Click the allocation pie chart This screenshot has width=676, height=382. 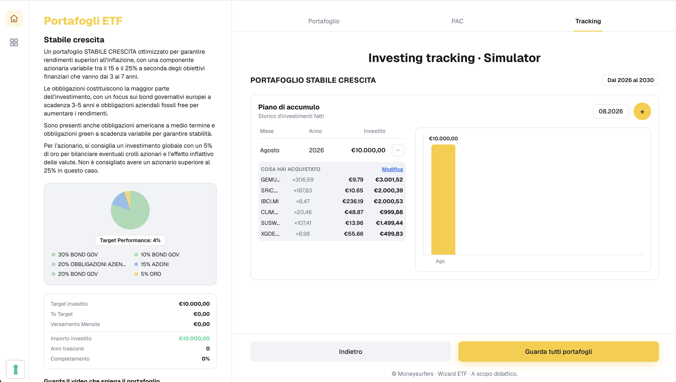click(x=130, y=210)
